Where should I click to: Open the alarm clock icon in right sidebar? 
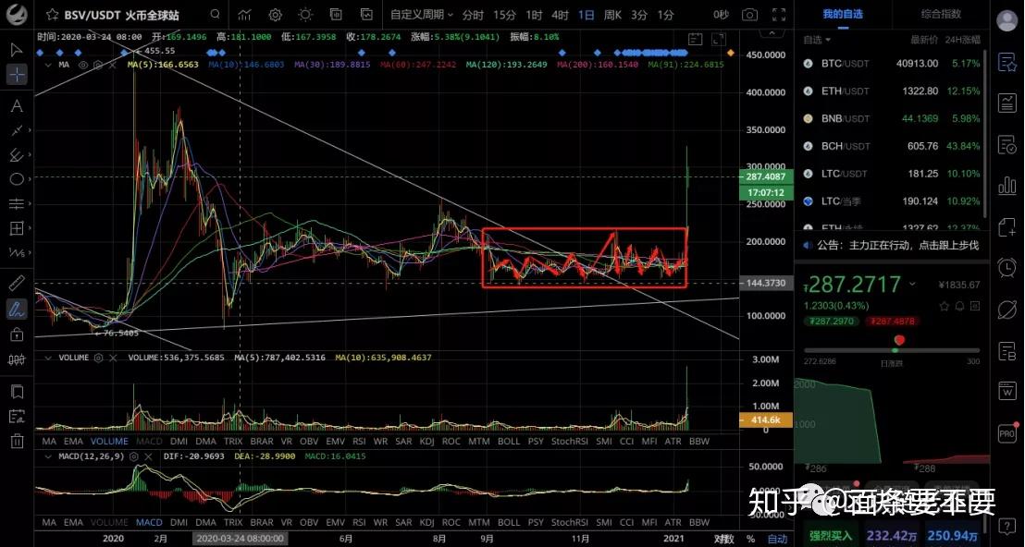point(1007,268)
